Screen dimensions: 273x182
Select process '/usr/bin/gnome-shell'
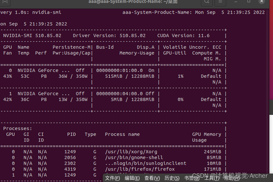pos(134,158)
